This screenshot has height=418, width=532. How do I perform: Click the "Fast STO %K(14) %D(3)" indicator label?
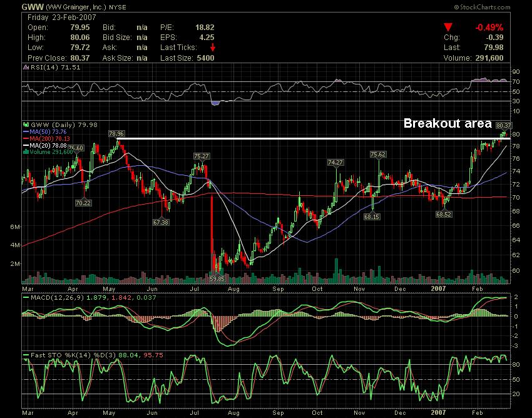point(73,355)
